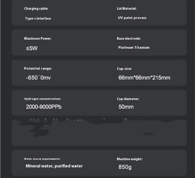Select the ≤5W power value
This screenshot has width=195, height=178.
click(x=32, y=48)
